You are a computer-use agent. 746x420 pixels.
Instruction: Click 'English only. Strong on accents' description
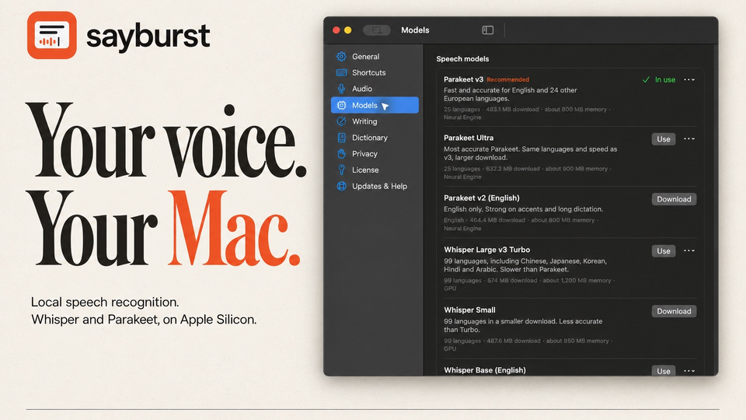(523, 209)
